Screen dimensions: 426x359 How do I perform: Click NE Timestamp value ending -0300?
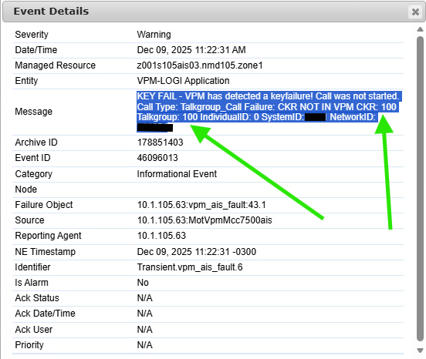pyautogui.click(x=197, y=252)
